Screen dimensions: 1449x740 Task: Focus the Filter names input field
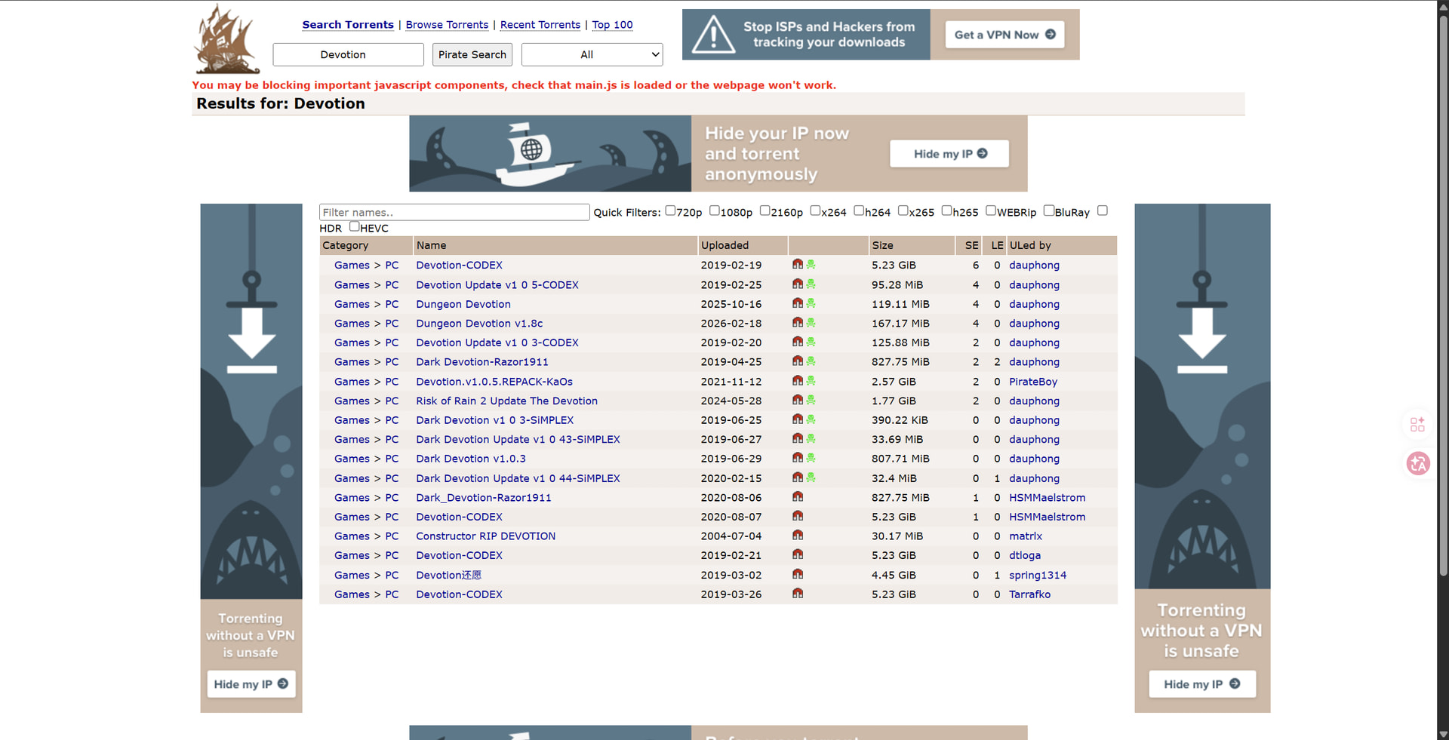[454, 212]
